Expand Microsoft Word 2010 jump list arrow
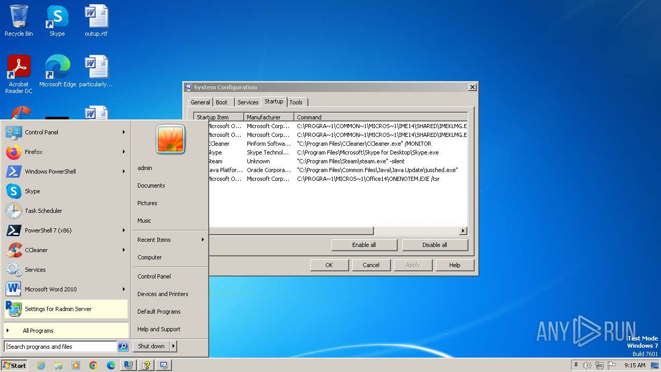This screenshot has height=372, width=661. 124,289
